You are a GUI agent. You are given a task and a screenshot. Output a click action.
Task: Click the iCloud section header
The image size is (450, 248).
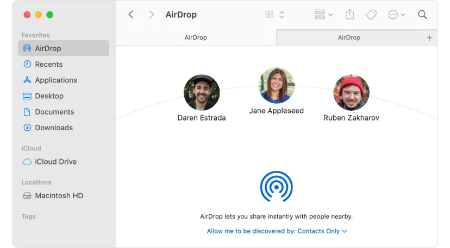(31, 148)
